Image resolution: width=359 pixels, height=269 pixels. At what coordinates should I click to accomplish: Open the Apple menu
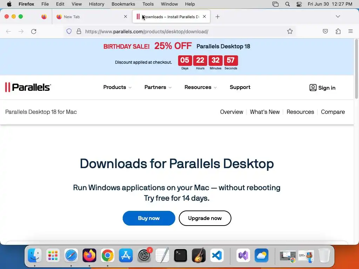pos(9,4)
